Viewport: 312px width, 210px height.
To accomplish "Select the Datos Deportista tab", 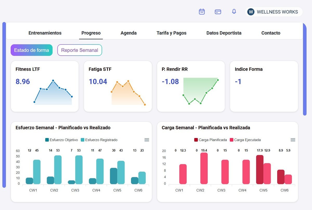I will click(x=224, y=33).
